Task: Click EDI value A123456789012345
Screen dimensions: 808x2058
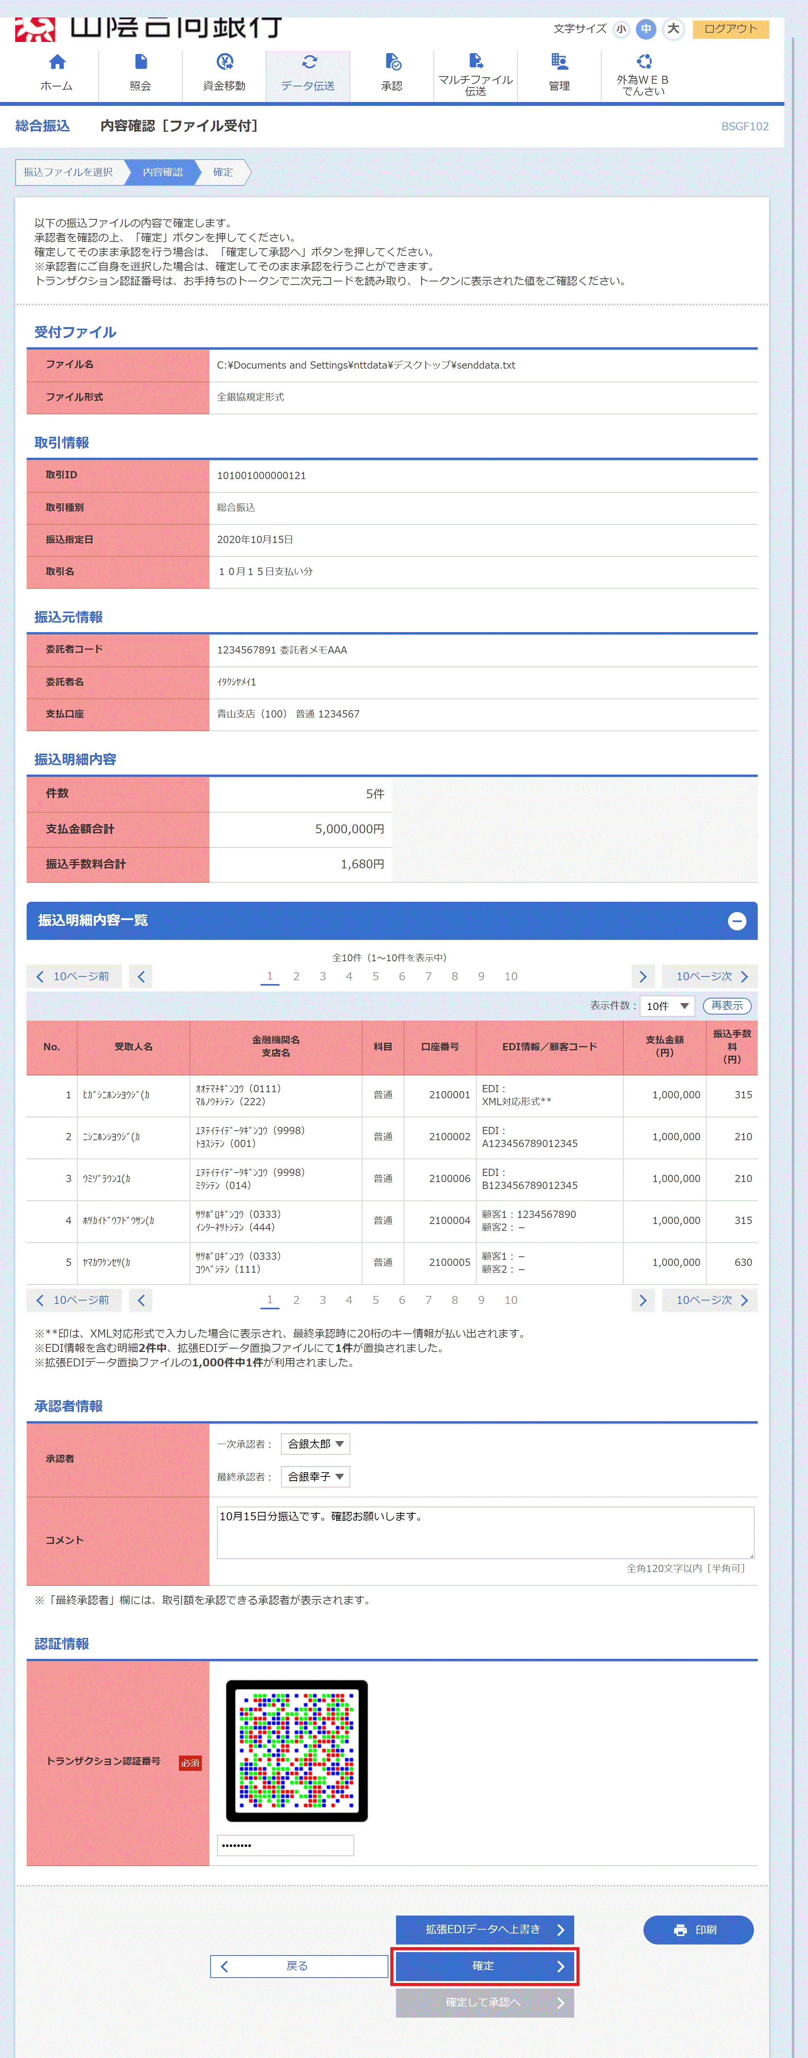Action: (x=530, y=1143)
